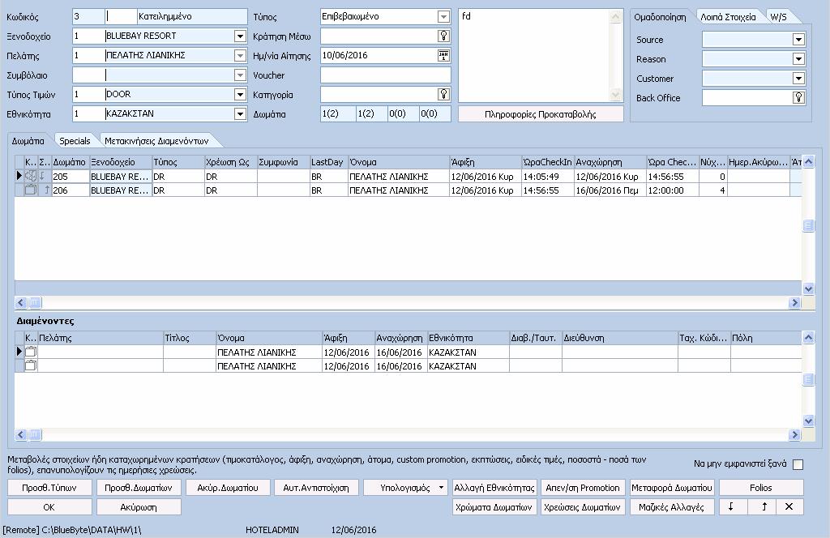Open the Μετακινήσεις Διαμενόντων tab
The width and height of the screenshot is (830, 538).
156,141
